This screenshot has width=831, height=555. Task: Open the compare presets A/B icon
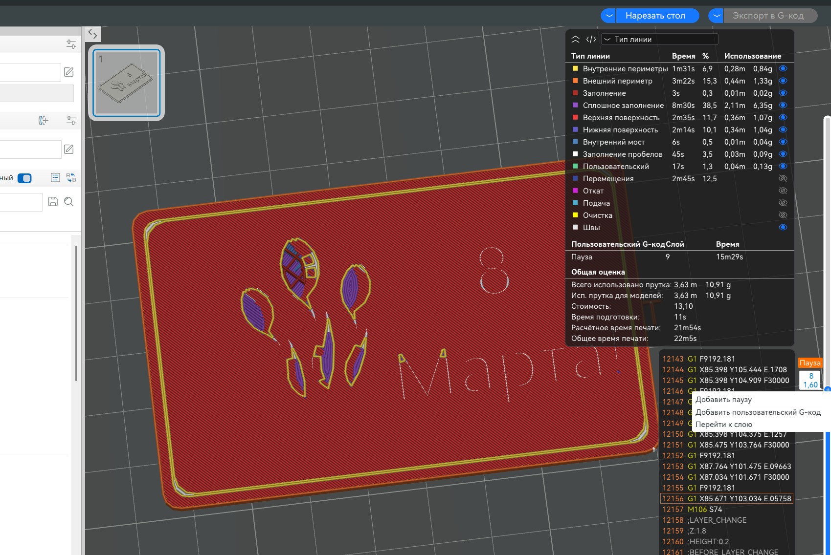pos(71,178)
